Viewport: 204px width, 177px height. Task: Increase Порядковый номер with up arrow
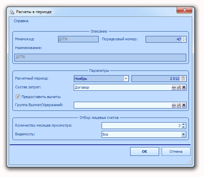pos(184,38)
